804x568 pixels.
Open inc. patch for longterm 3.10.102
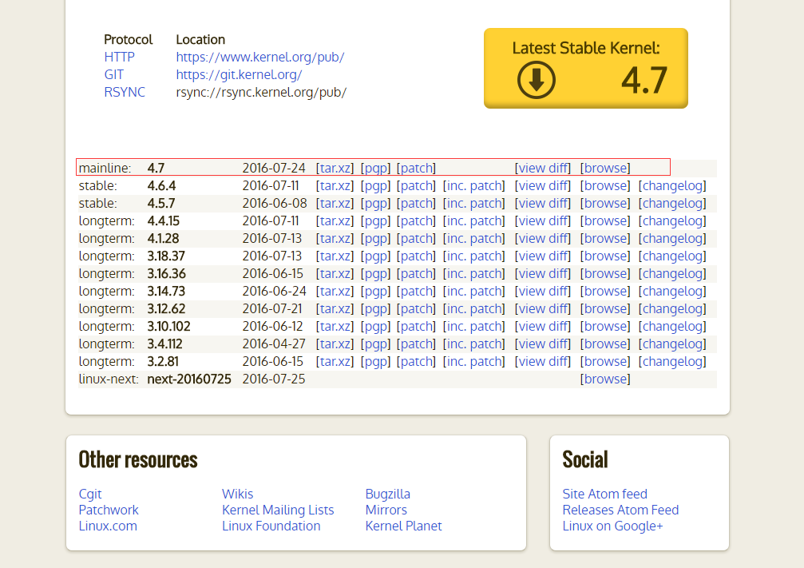click(x=473, y=326)
